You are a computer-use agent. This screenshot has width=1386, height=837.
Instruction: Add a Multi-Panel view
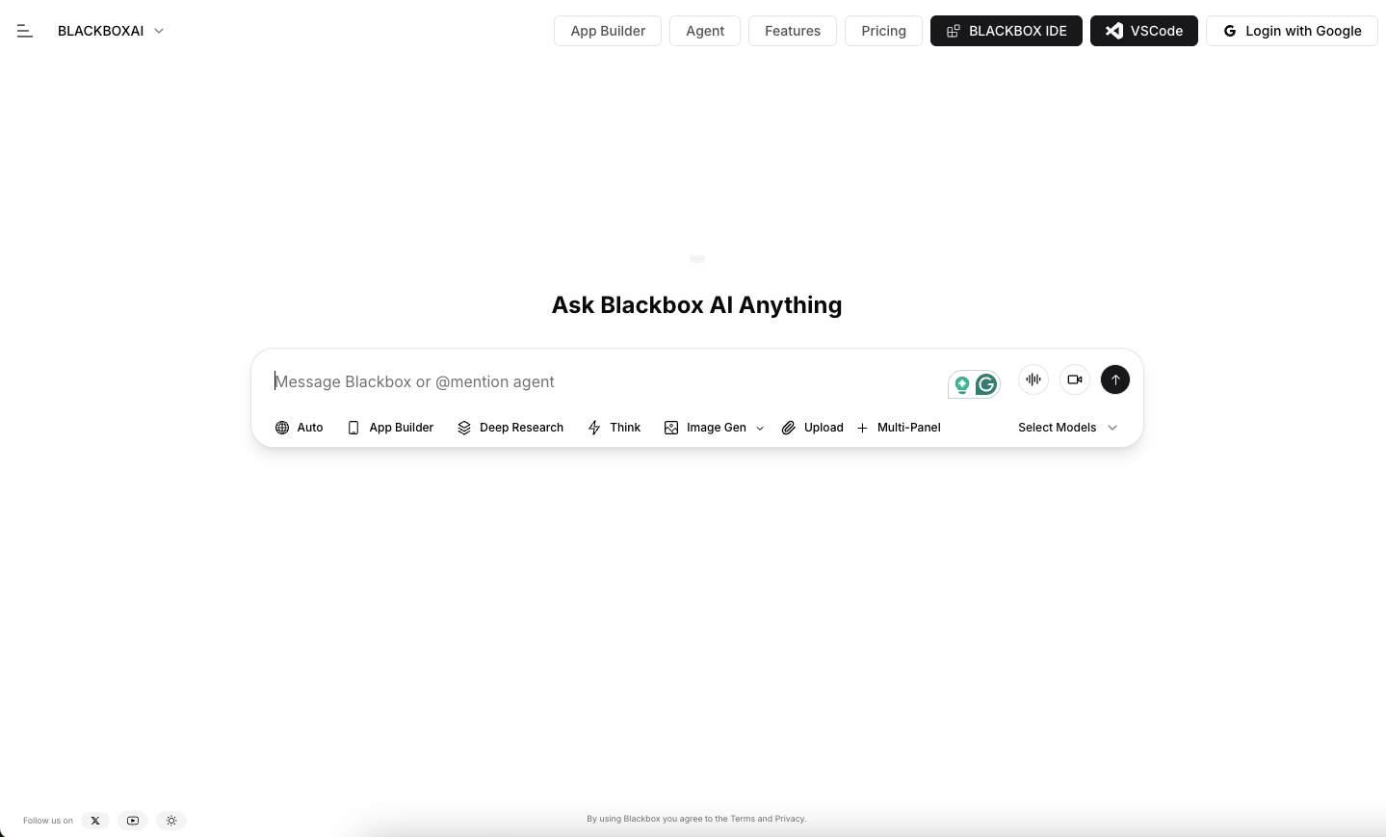[x=899, y=428]
